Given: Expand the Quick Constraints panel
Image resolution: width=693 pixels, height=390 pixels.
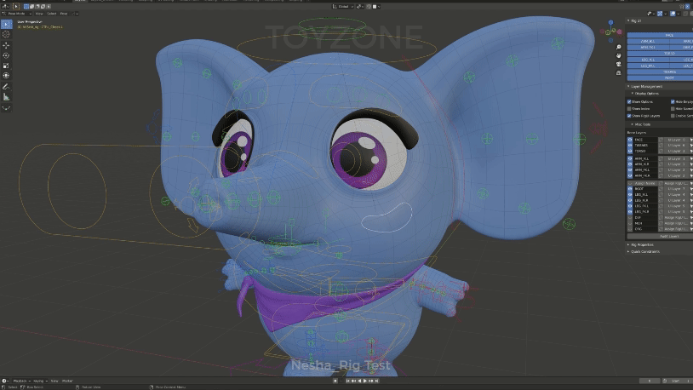Looking at the screenshot, I should (x=628, y=251).
